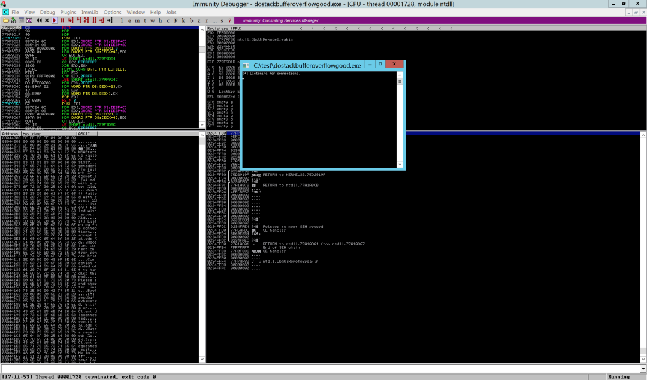Viewport: 647px width, 380px height.
Task: Click the execute till return icon
Action: tap(102, 20)
